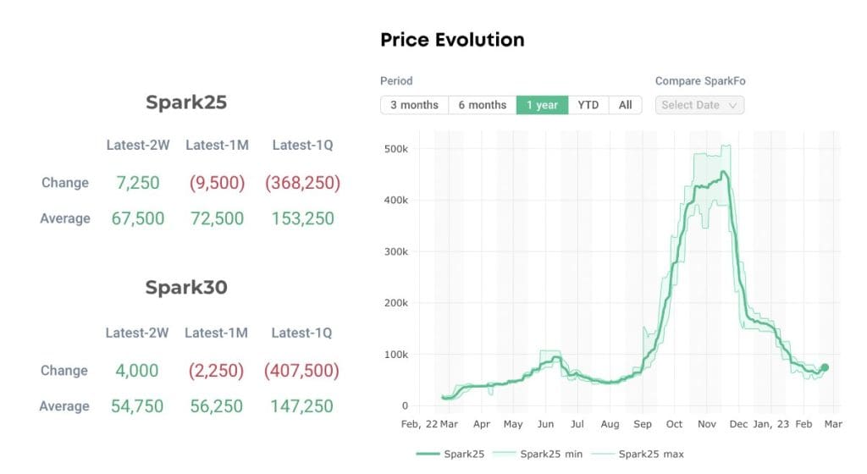Expand the Select Date chevron arrow
This screenshot has width=867, height=474.
coord(732,106)
